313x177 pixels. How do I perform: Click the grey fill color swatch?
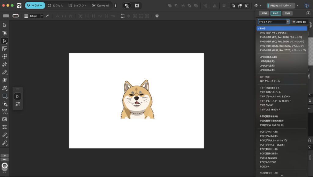coord(6,16)
